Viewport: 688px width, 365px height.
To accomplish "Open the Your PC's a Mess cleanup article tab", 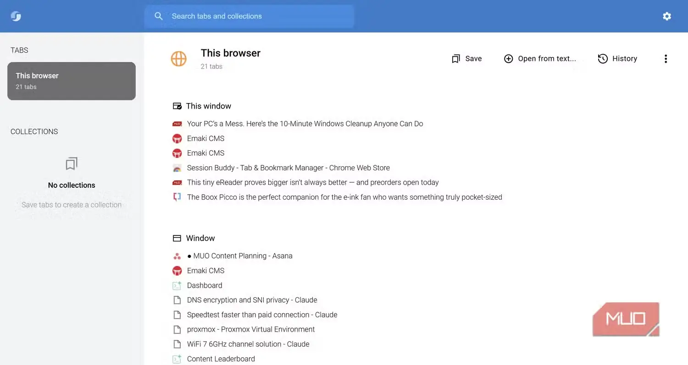I will tap(305, 124).
